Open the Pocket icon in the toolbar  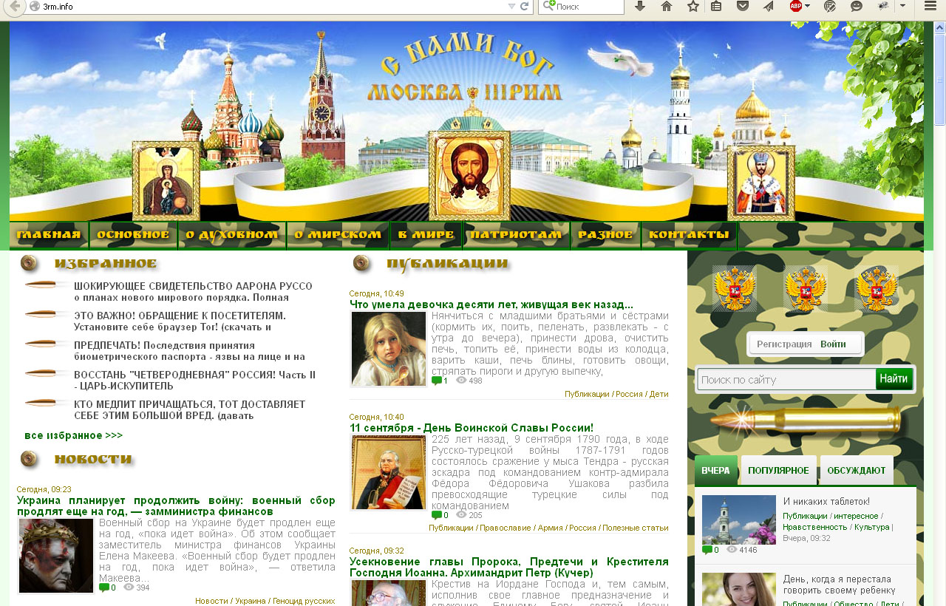click(743, 6)
